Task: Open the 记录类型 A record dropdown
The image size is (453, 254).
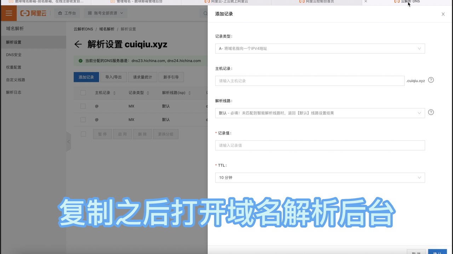Action: 320,49
